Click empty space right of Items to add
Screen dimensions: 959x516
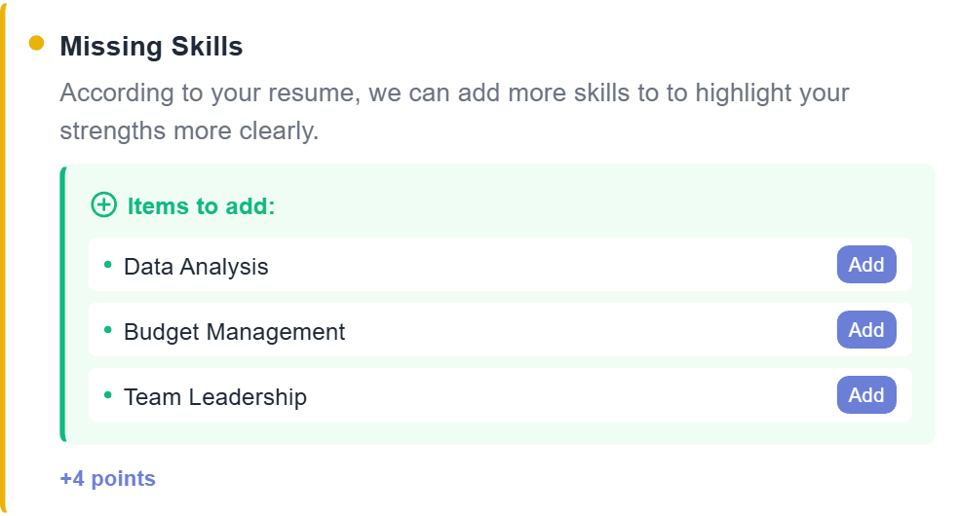[585, 206]
